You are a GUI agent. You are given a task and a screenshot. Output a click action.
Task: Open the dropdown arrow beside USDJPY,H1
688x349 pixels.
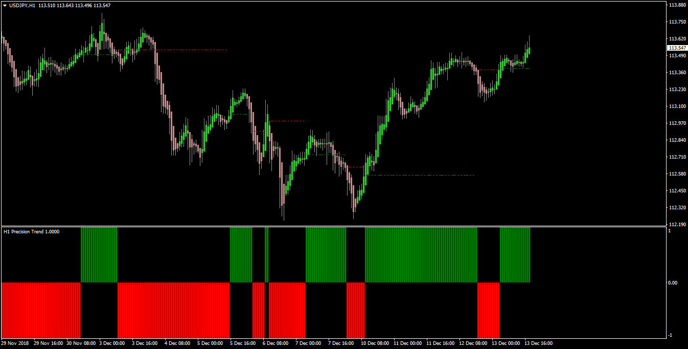(x=5, y=5)
